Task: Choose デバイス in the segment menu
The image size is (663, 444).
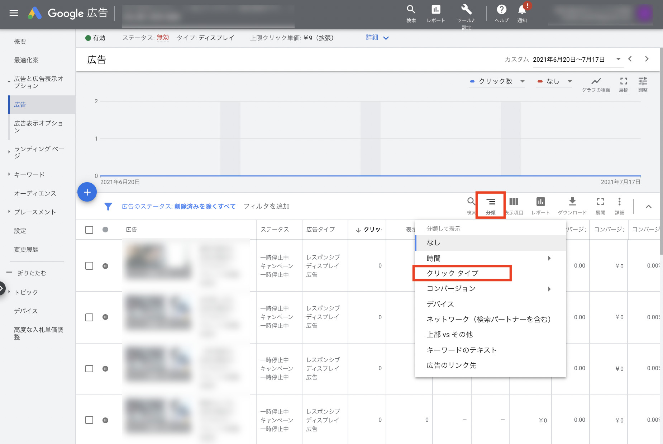Action: (x=440, y=304)
